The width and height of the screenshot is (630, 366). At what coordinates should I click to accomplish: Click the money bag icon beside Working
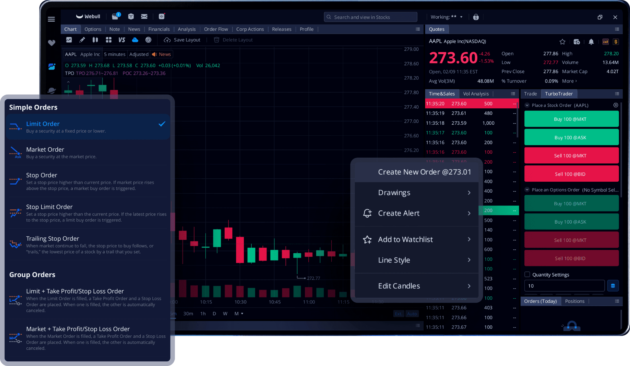[x=476, y=17]
